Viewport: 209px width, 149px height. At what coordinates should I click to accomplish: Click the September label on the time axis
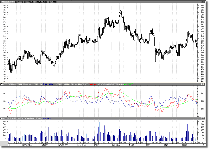pyautogui.click(x=28, y=145)
